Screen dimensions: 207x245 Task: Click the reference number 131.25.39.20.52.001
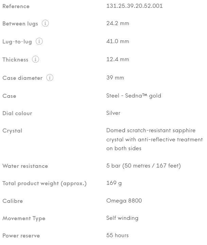tap(134, 6)
